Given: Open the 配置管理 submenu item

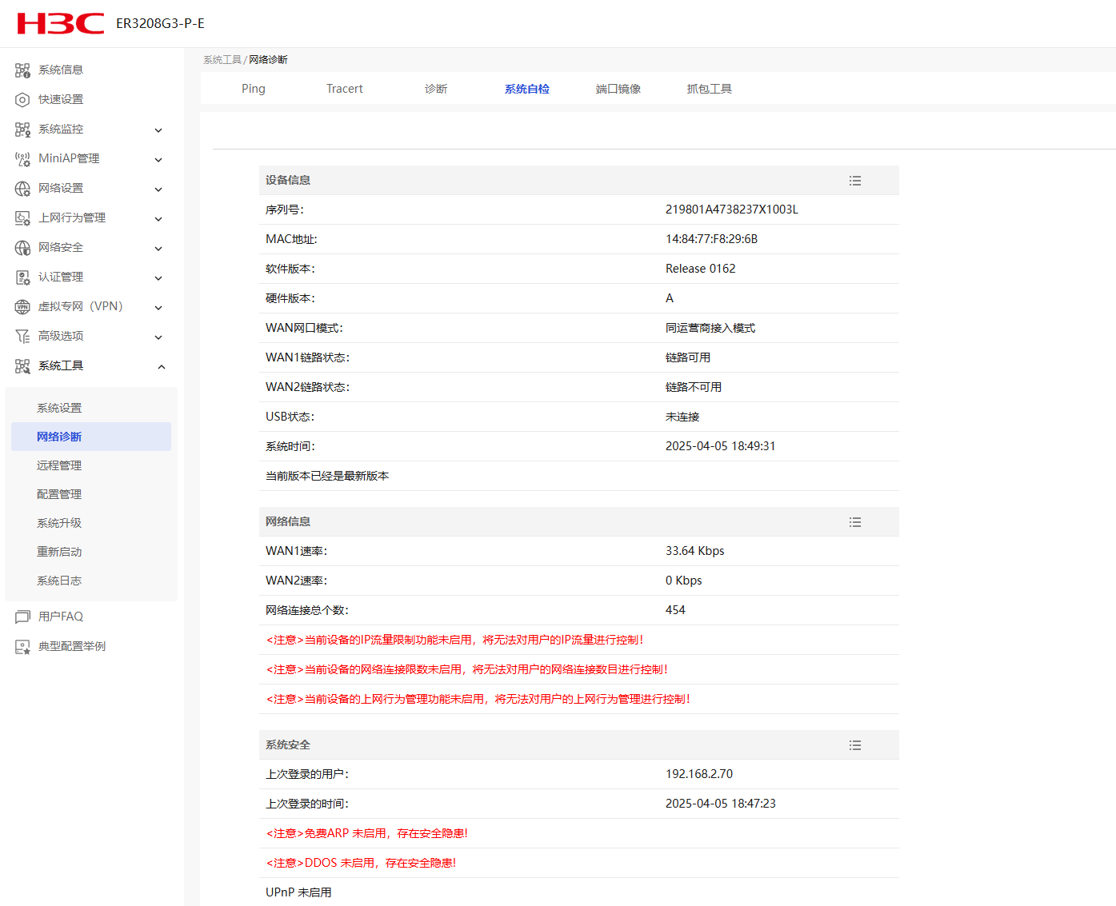Looking at the screenshot, I should tap(59, 494).
